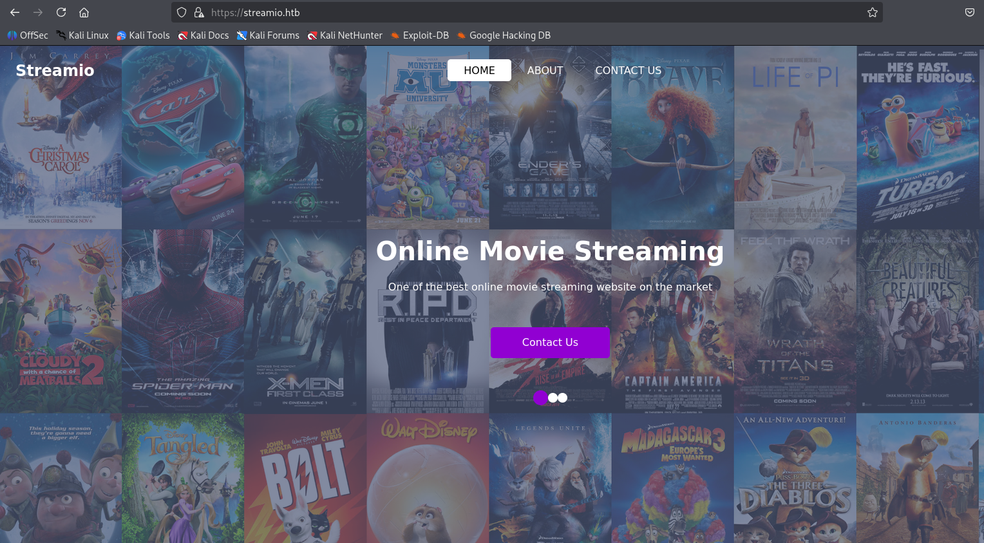Open the browser home page icon

(84, 12)
